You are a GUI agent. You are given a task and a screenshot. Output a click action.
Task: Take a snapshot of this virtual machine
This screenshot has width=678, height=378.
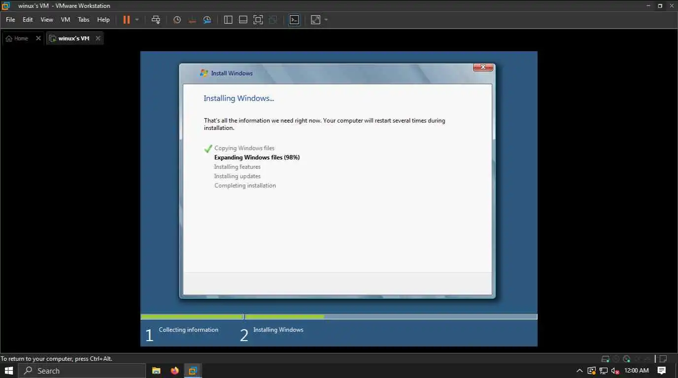[177, 20]
